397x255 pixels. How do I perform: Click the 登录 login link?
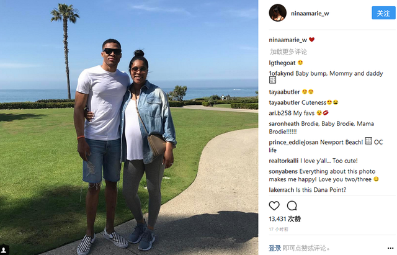(275, 248)
